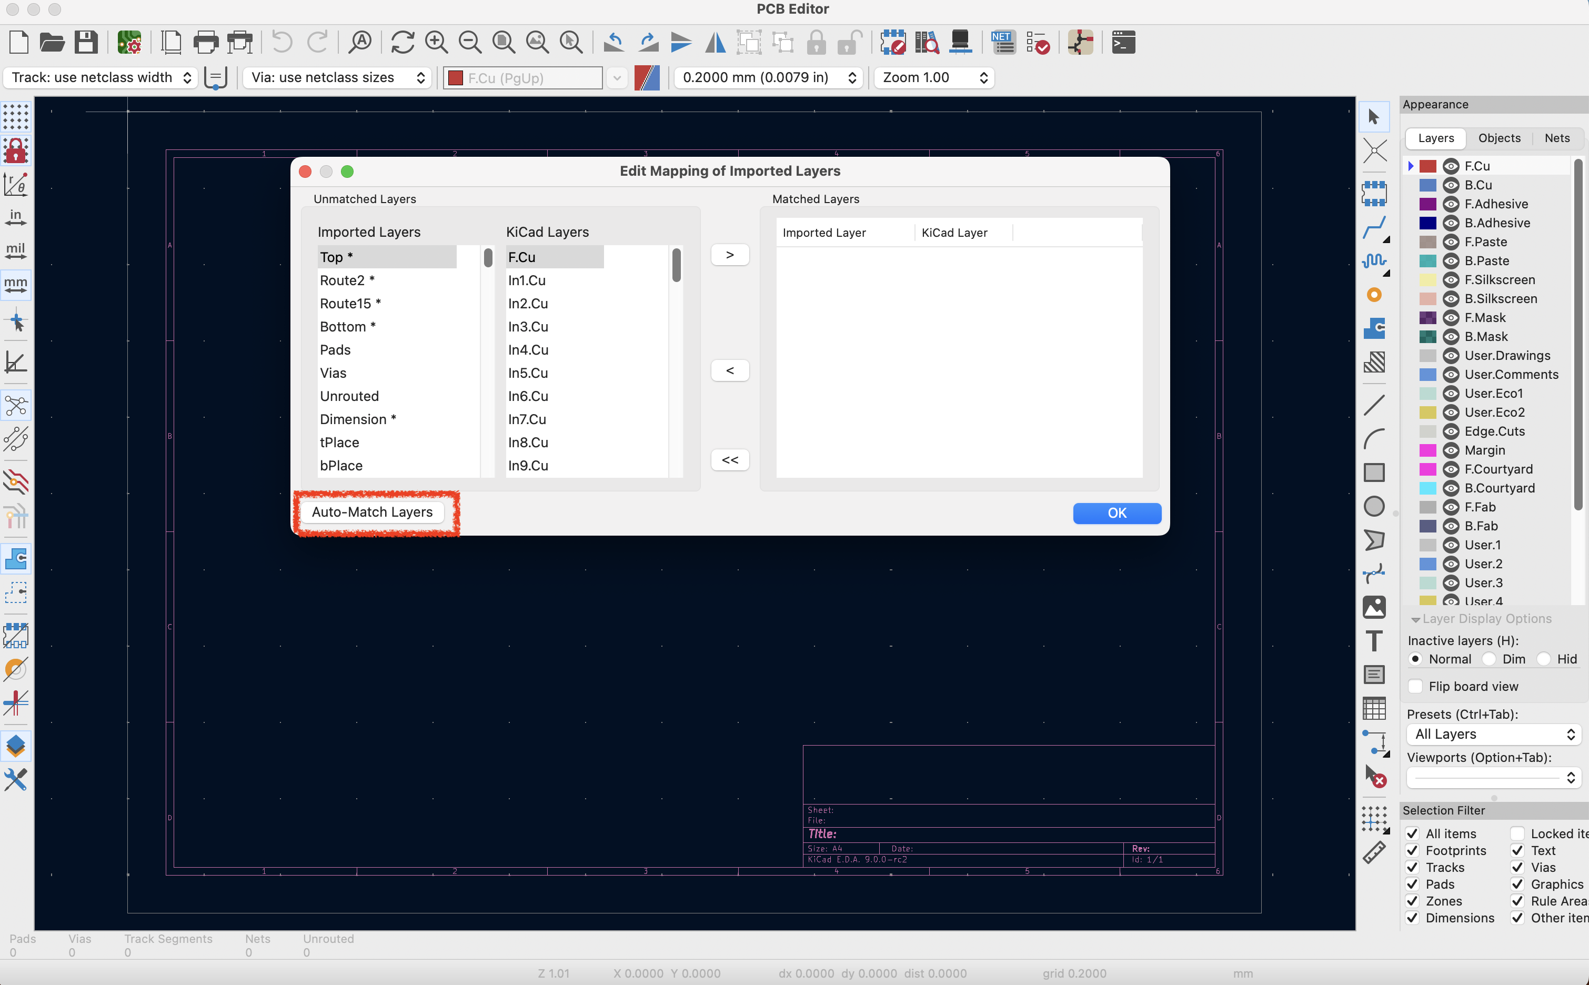Open the Viewports dropdown
The width and height of the screenshot is (1589, 985).
(1494, 777)
